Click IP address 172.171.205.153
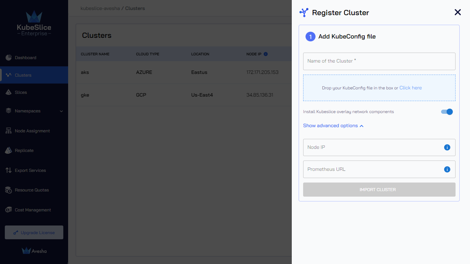Viewport: 470px width, 264px height. coord(263,73)
